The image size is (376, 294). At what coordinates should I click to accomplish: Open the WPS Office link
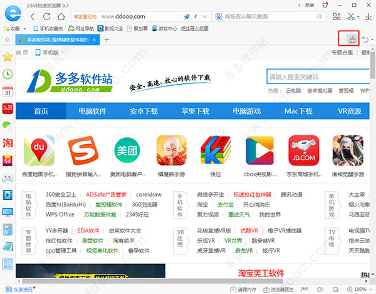[x=60, y=214]
